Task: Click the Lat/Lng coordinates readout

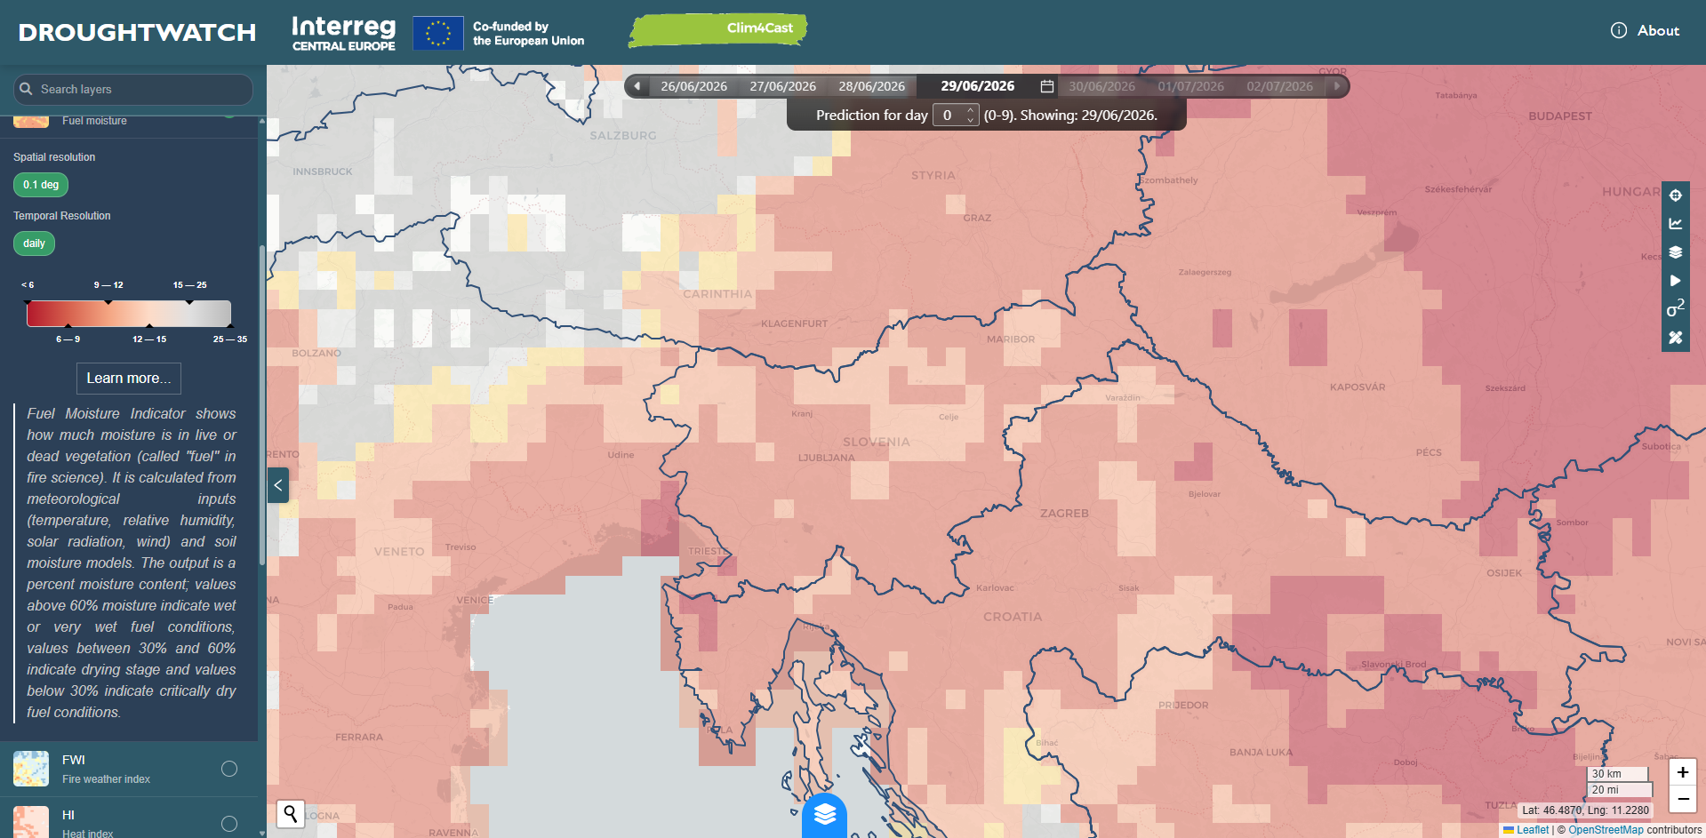Action: (x=1585, y=810)
